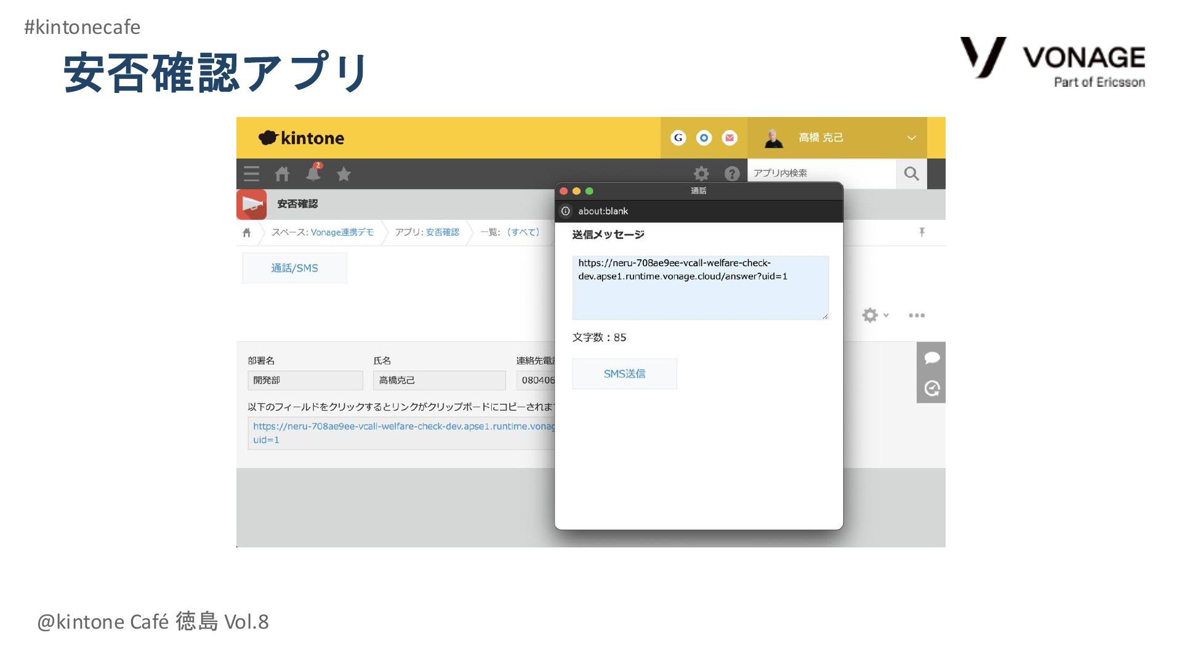Close the 通話 popup window
This screenshot has width=1182, height=665.
pos(563,191)
